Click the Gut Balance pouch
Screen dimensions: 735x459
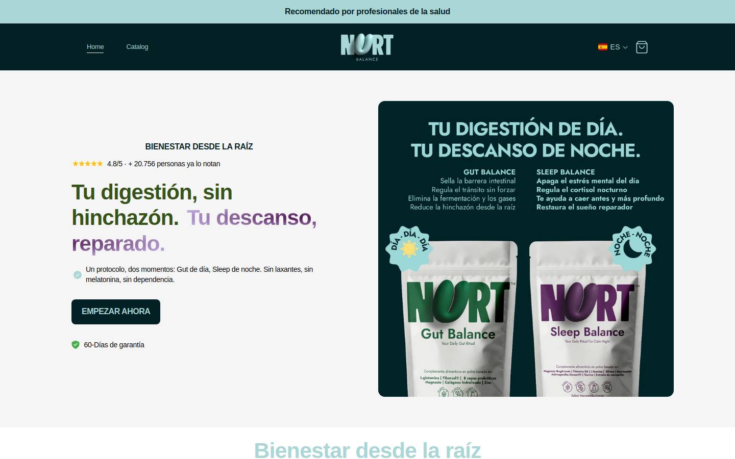459,319
